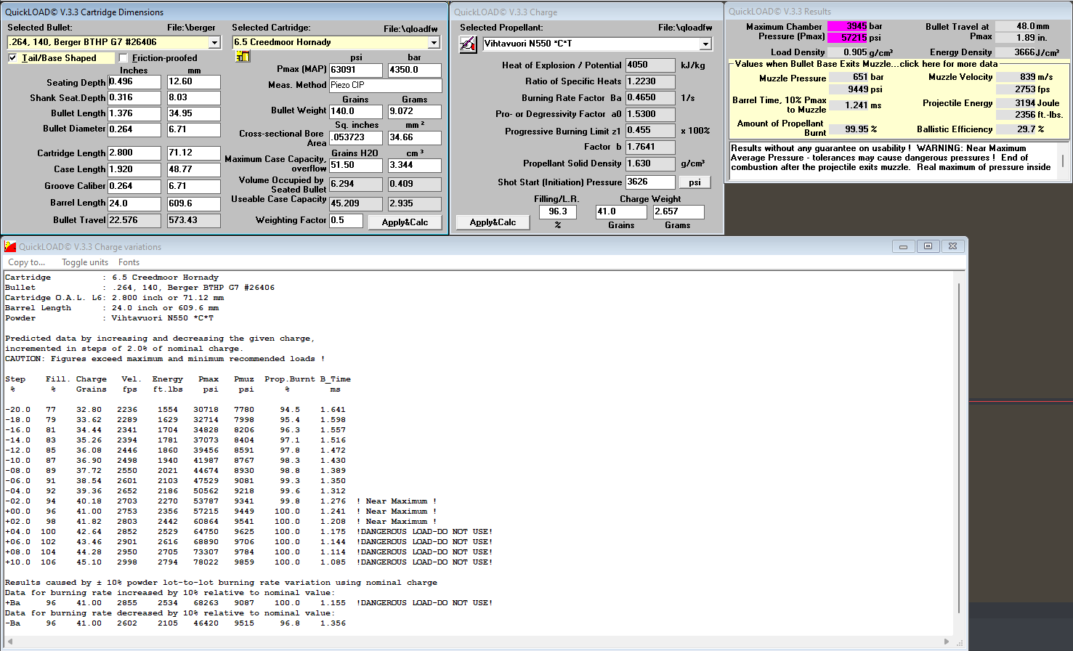This screenshot has height=651, width=1073.
Task: Click the Burning Rate Factor Ba value
Action: click(650, 97)
